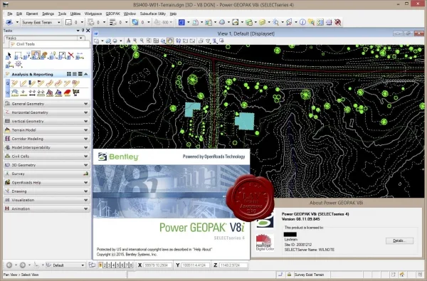Toggle view number 1 button
This screenshot has width=427, height=281.
[100, 265]
